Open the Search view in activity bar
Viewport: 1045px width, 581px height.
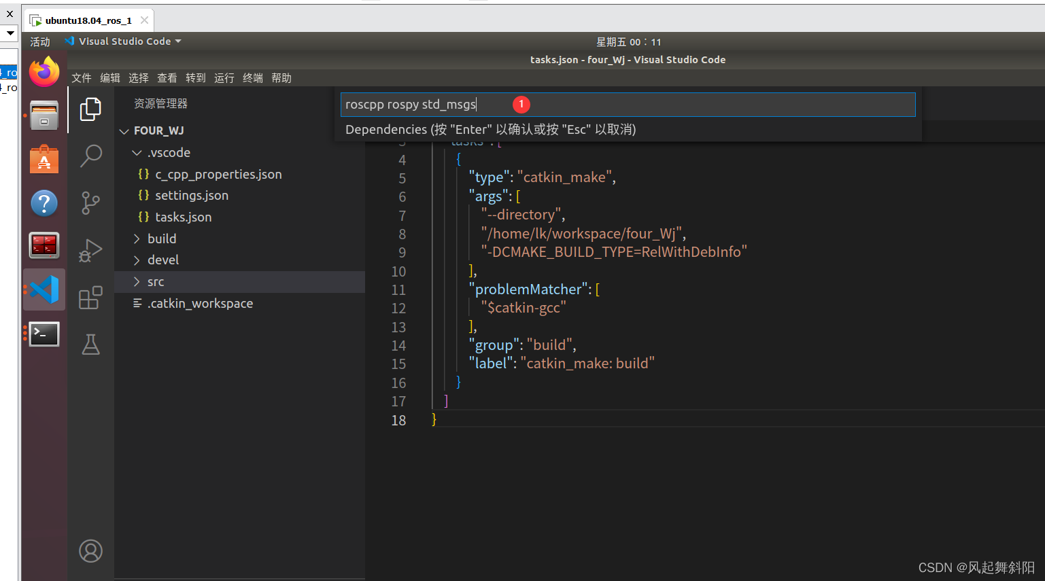tap(90, 156)
